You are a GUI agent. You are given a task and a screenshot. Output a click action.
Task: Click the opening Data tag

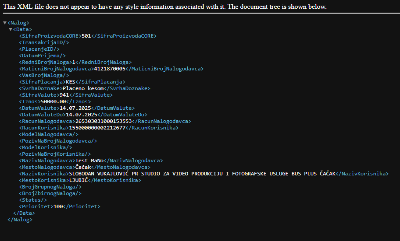pos(22,29)
